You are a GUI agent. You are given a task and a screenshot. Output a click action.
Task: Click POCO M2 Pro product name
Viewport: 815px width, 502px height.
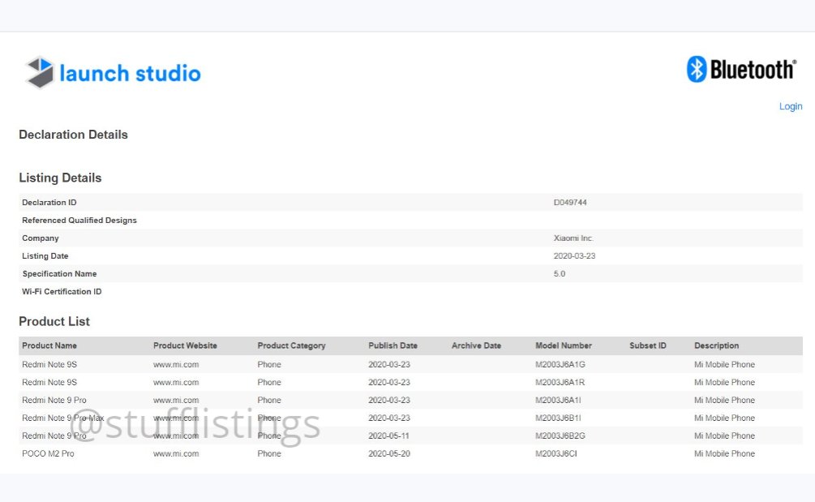click(48, 453)
